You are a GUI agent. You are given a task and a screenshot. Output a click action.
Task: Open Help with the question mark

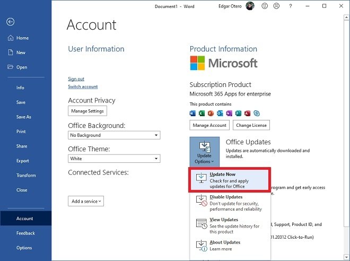pyautogui.click(x=291, y=6)
